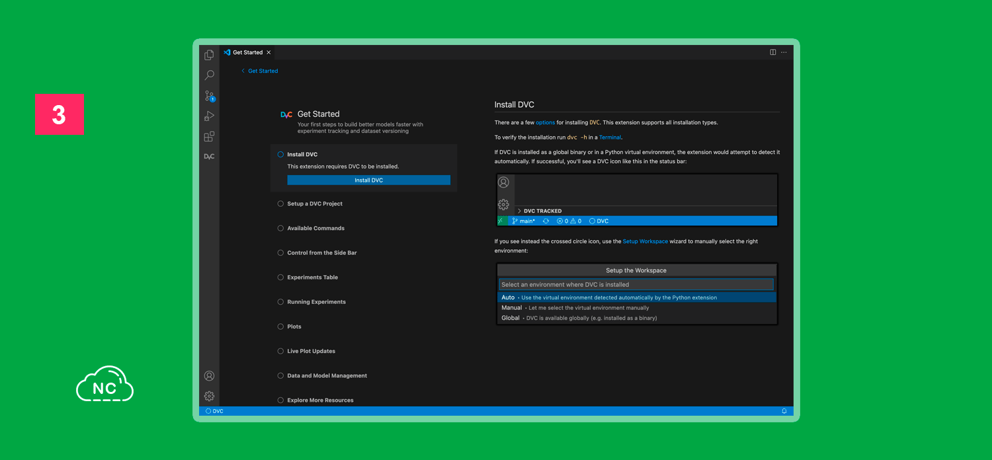Open the More Actions ellipsis menu

(x=784, y=52)
